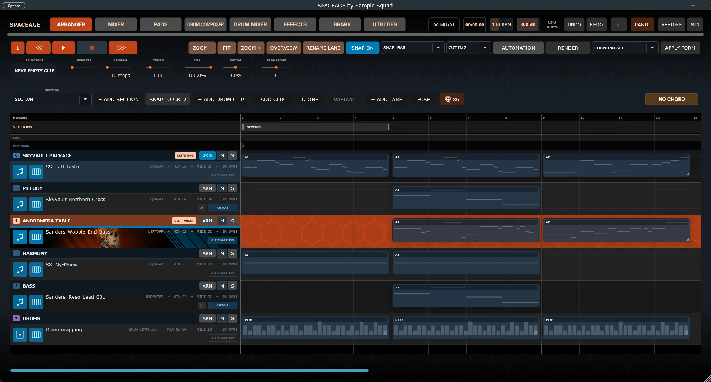Open the Section dropdown
Image resolution: width=711 pixels, height=382 pixels.
(x=52, y=99)
